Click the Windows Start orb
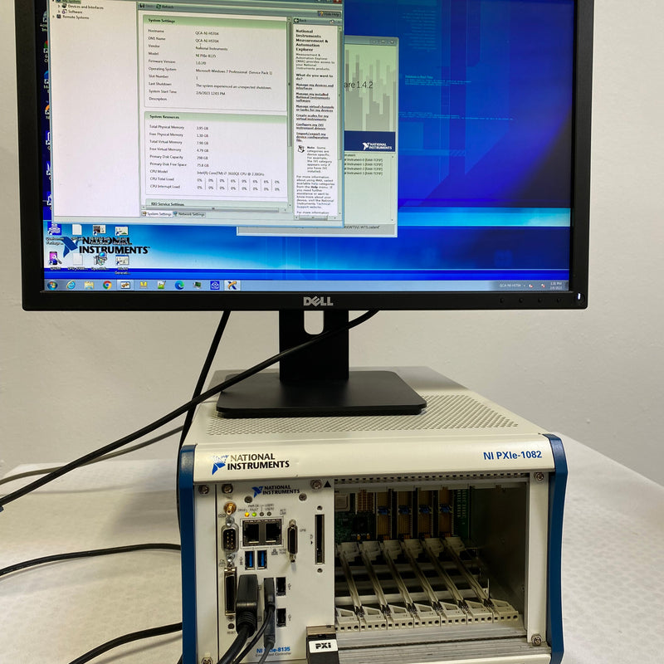 point(51,286)
